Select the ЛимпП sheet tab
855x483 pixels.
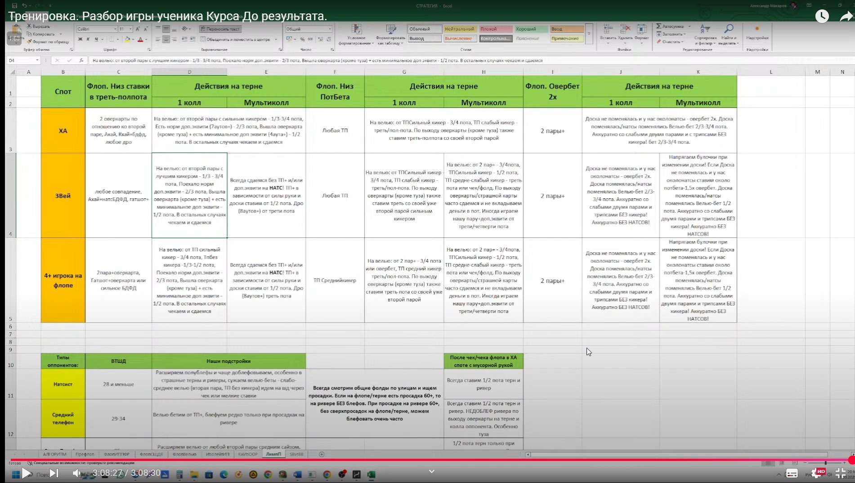273,454
